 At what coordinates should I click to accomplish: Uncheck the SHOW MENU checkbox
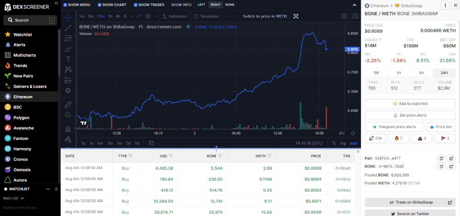pyautogui.click(x=65, y=5)
